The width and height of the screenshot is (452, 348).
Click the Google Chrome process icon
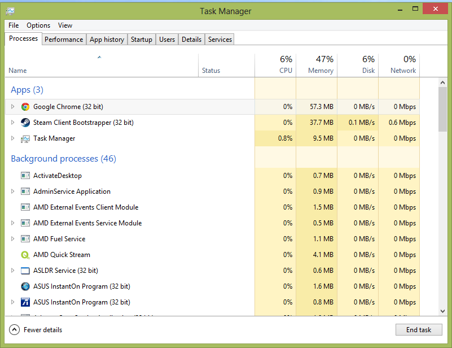coord(25,107)
